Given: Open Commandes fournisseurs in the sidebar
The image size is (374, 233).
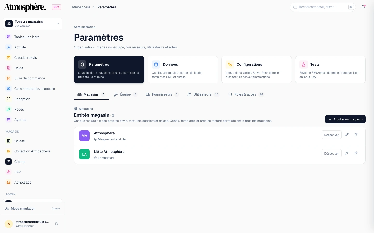Looking at the screenshot, I should click(32, 89).
